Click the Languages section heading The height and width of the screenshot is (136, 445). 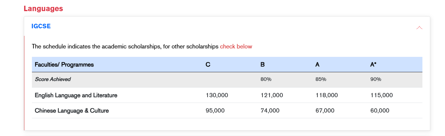click(43, 8)
